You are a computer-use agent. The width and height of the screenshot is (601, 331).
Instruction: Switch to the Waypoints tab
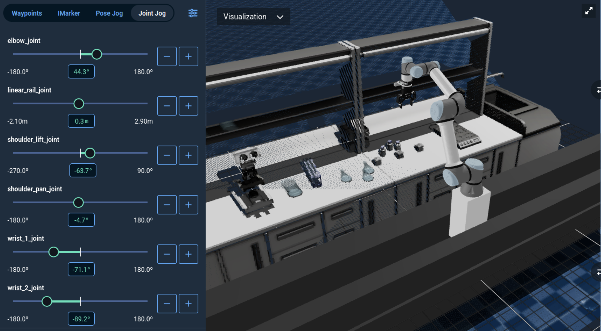[x=27, y=13]
